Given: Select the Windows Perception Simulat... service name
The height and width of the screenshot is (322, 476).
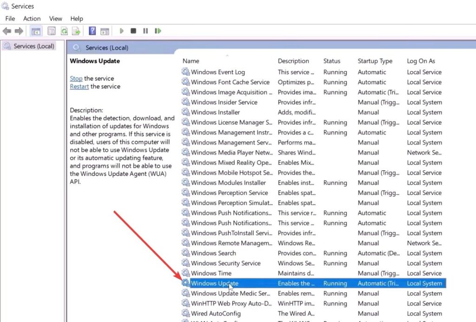Looking at the screenshot, I should click(231, 202).
